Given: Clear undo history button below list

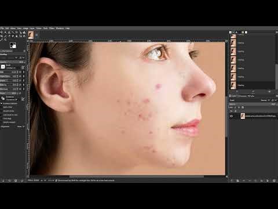Looking at the screenshot, I should click(269, 91).
